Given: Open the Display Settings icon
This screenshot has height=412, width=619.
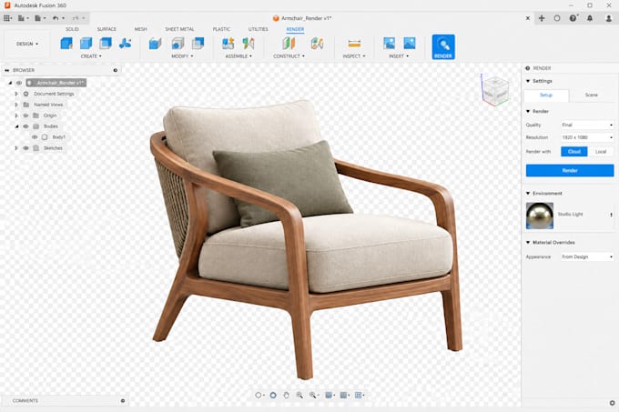Looking at the screenshot, I should pyautogui.click(x=329, y=395).
